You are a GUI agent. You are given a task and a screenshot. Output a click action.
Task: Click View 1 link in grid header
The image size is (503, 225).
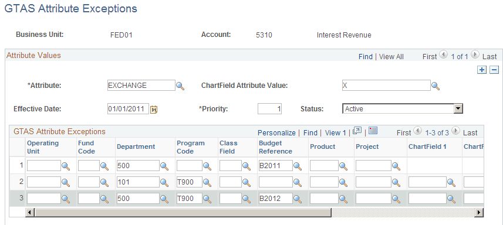pos(336,132)
